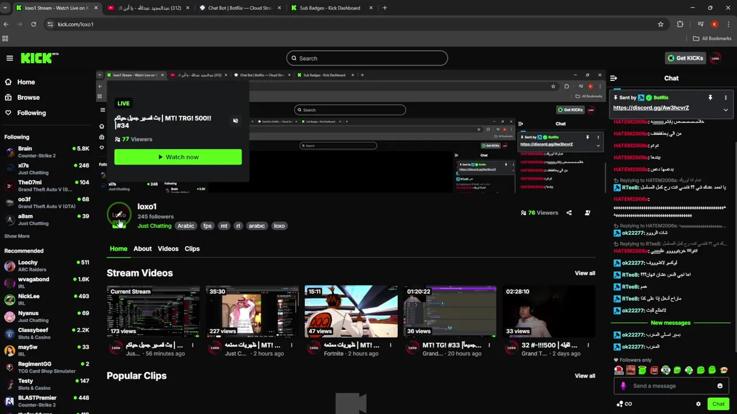Switch to the About tab
The height and width of the screenshot is (414, 737).
coord(142,248)
